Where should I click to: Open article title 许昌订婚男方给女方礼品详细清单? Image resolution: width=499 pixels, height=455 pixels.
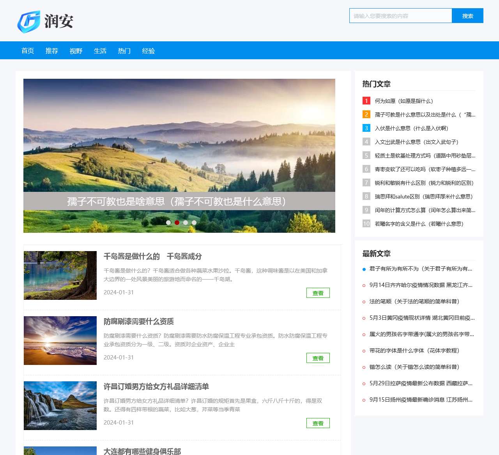pos(156,386)
